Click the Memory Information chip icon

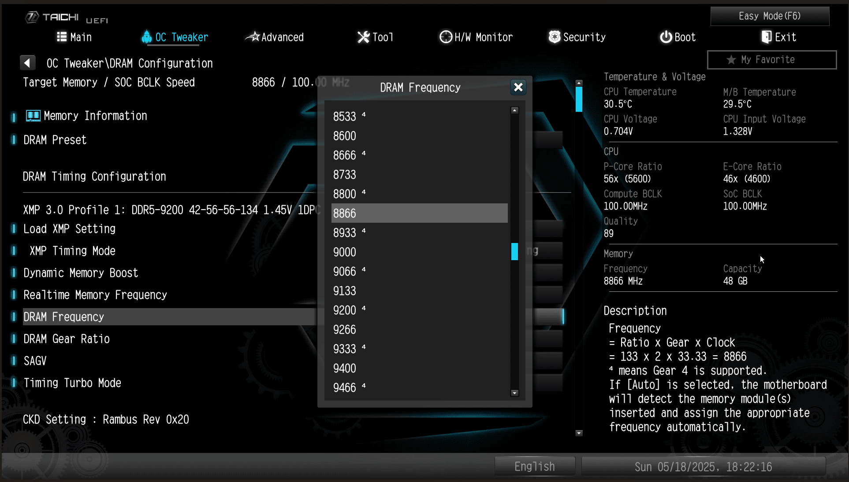tap(33, 116)
